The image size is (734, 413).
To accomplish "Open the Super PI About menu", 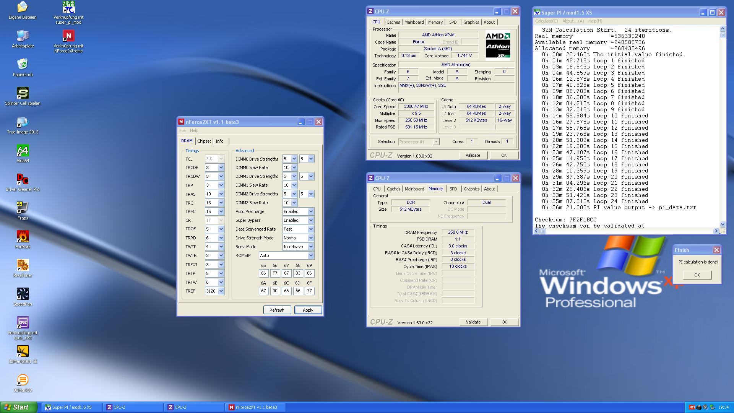I will click(x=573, y=21).
